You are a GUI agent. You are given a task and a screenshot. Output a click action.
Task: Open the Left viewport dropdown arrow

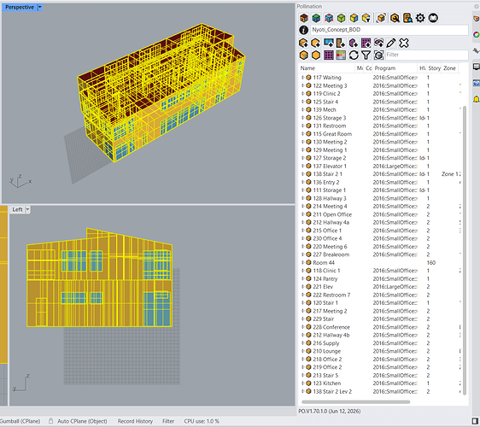pyautogui.click(x=27, y=209)
